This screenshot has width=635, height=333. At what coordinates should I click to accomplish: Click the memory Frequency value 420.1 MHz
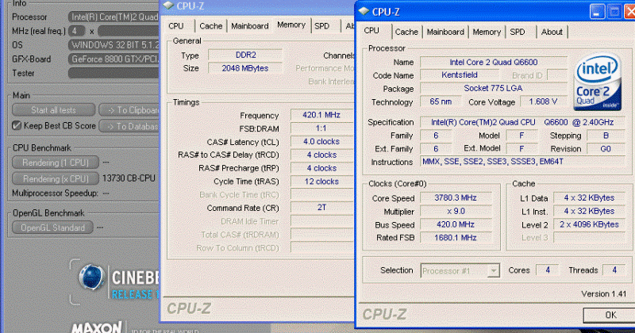tap(321, 115)
